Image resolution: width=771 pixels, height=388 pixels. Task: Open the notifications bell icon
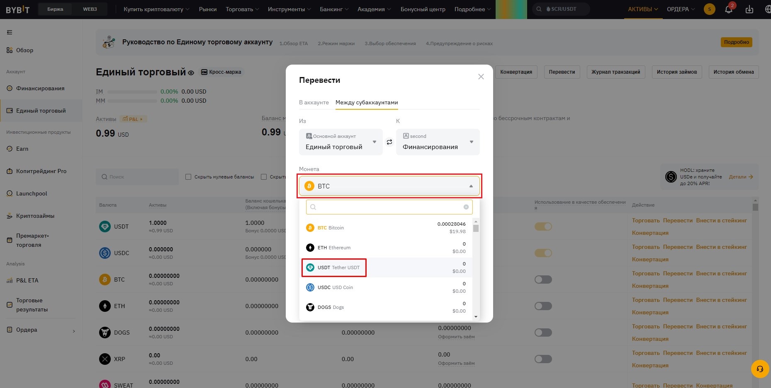tap(729, 9)
